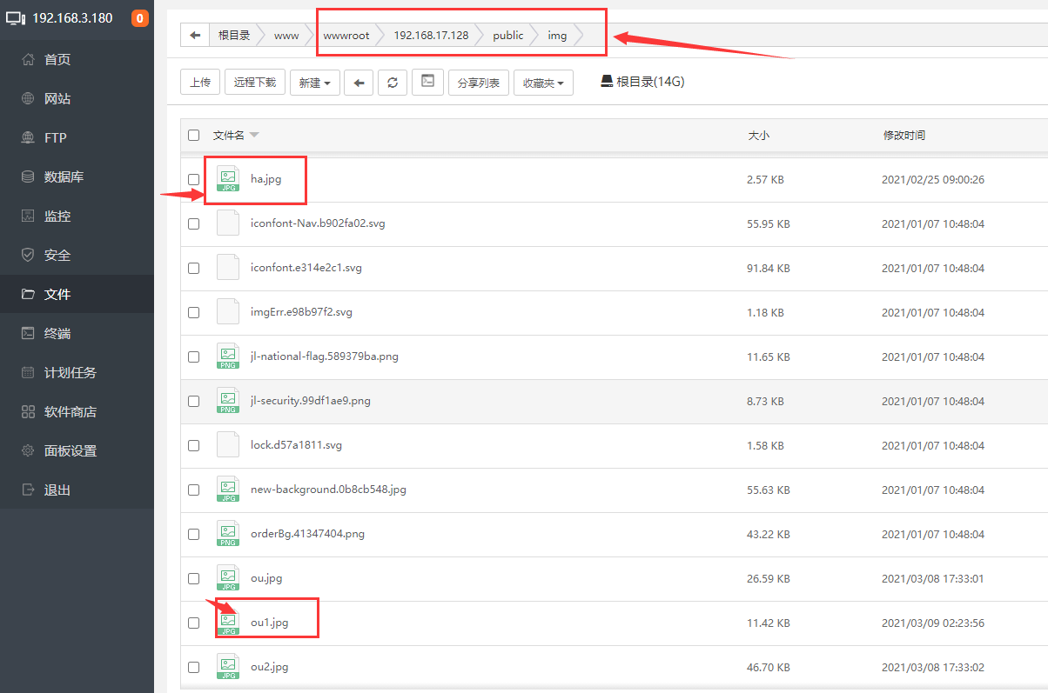The height and width of the screenshot is (693, 1048).
Task: Check the box for iconfont-Nav.b902fa02.svg
Action: [x=193, y=223]
